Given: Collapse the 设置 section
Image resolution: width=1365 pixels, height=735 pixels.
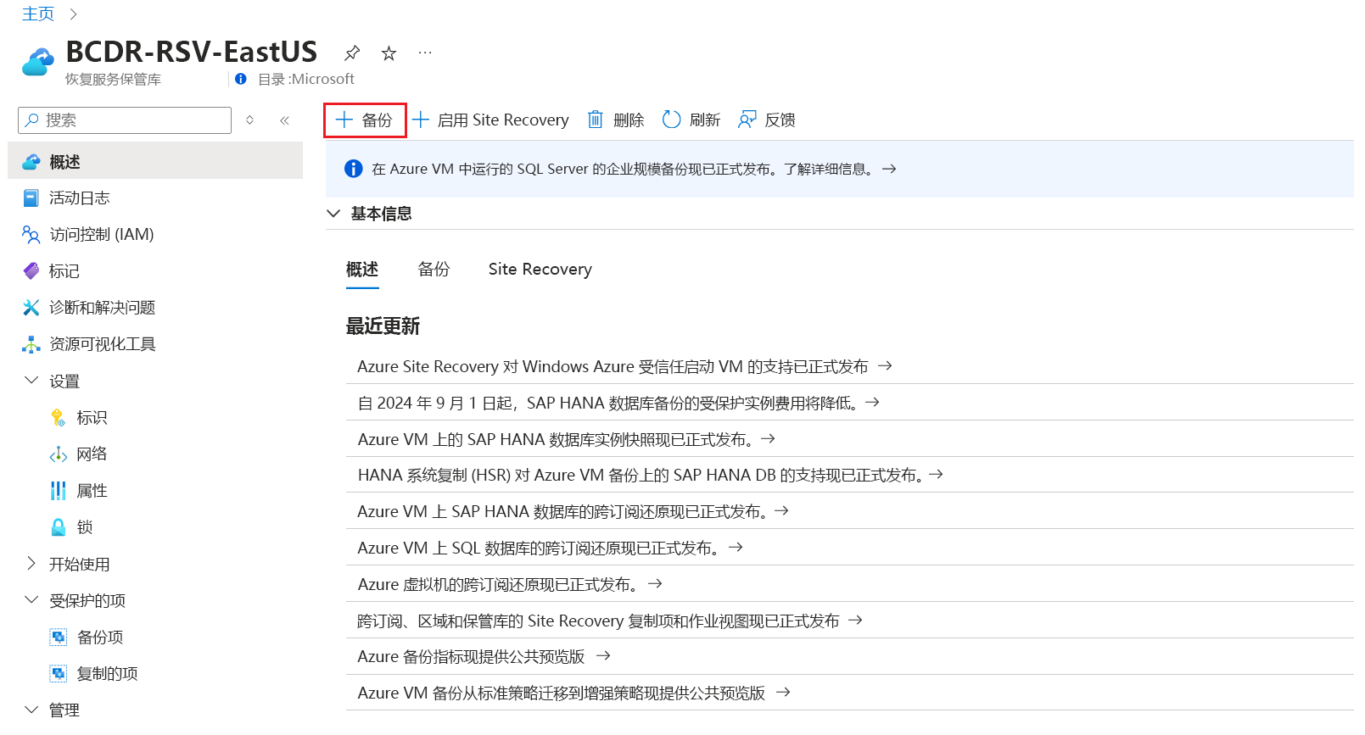Looking at the screenshot, I should (31, 381).
